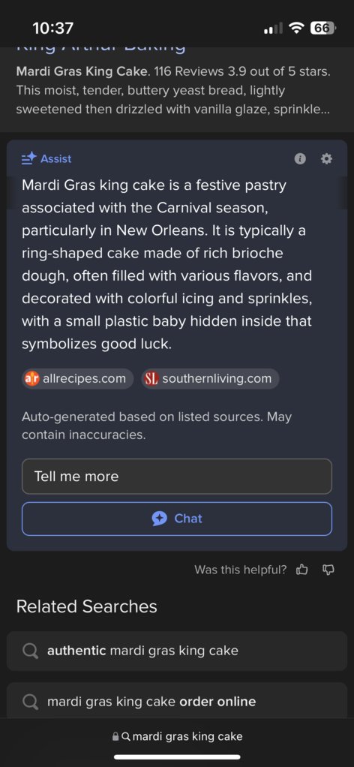Open the southernliving.com source link
The image size is (354, 767).
[210, 378]
